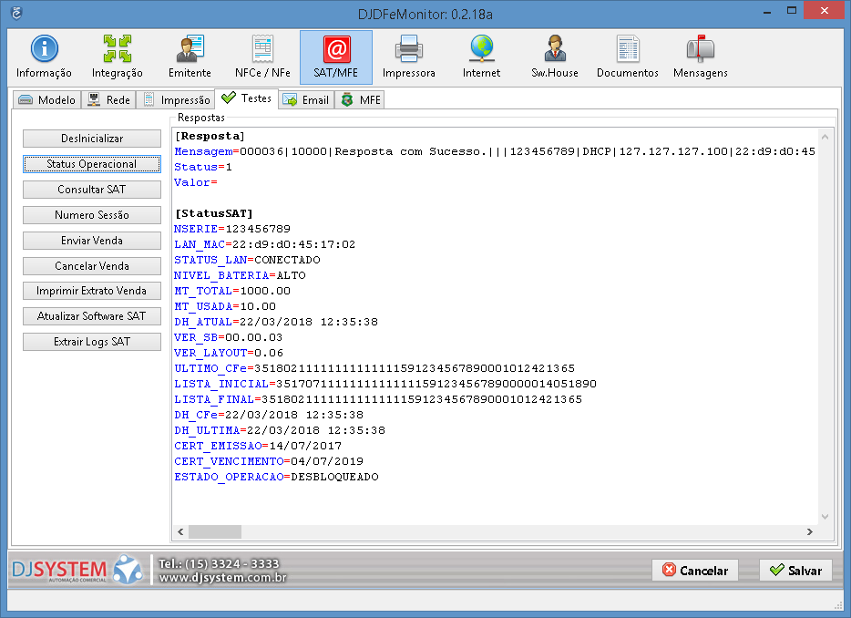Open the Sw.House support icon

555,57
